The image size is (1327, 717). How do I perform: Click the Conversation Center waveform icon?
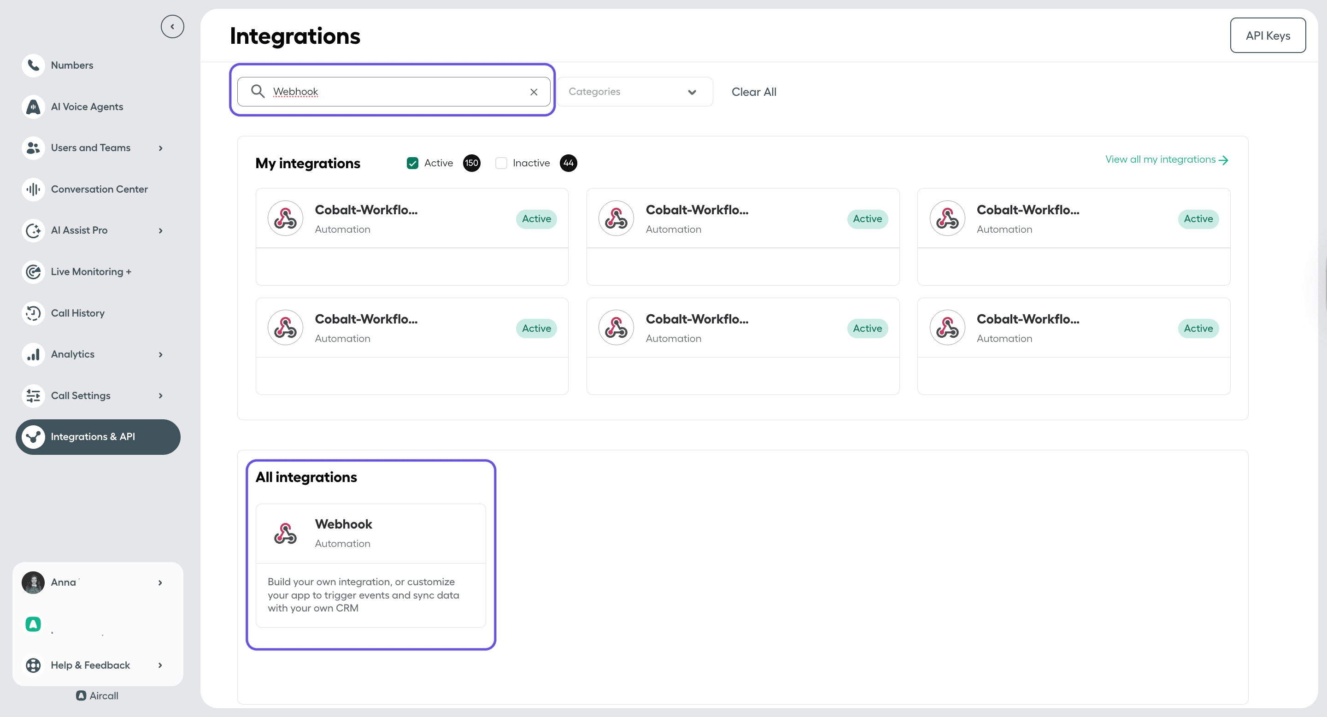(x=33, y=189)
